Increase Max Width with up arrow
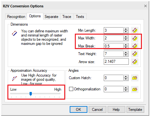Image resolution: width=150 pixels, height=116 pixels. (126, 37)
